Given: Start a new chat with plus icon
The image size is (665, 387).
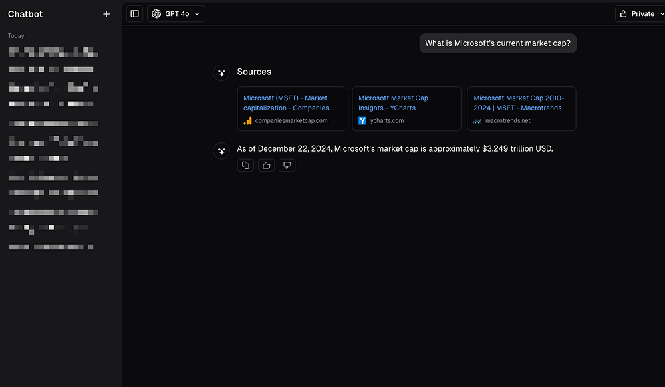Looking at the screenshot, I should tap(106, 14).
